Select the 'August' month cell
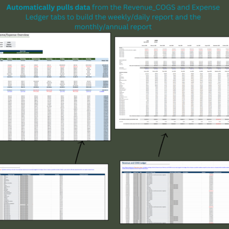Screen dimensions: 229x229 9,45
